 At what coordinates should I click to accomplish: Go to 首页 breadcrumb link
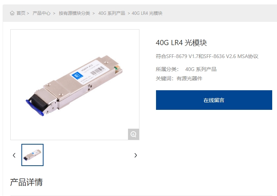[21, 13]
